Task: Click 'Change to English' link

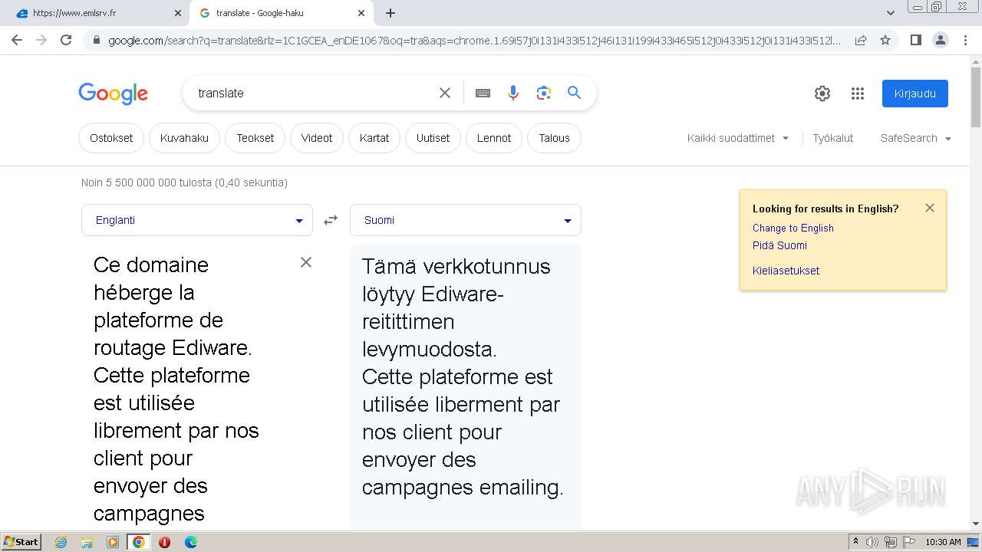Action: [x=793, y=228]
